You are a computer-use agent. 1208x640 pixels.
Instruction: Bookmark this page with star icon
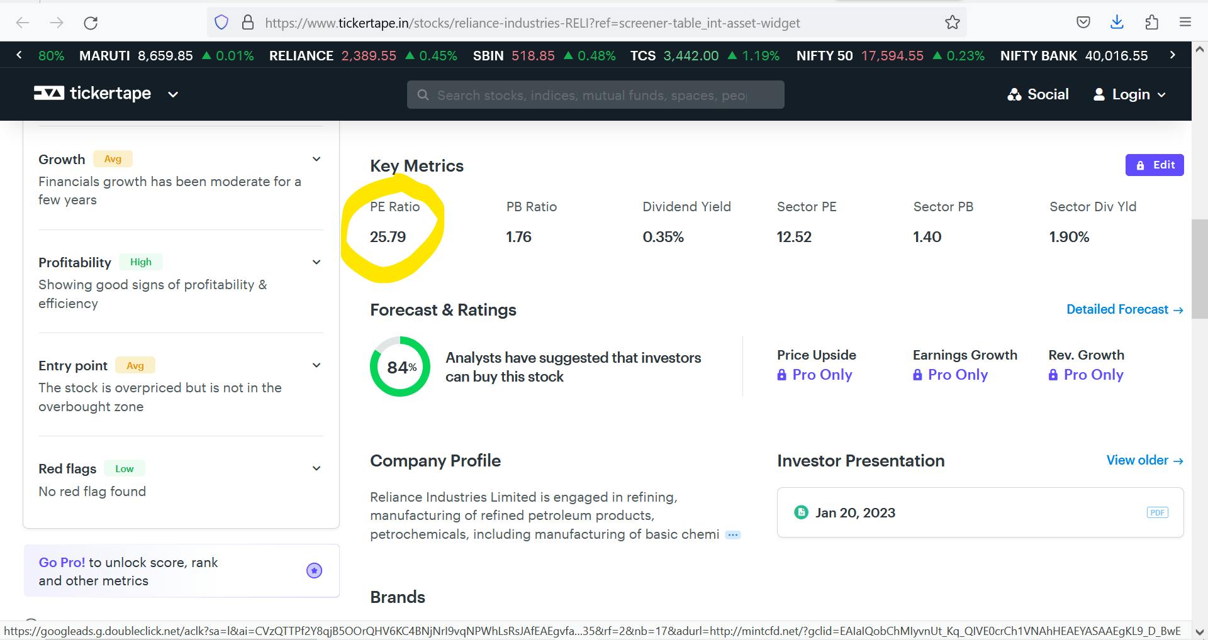tap(953, 23)
